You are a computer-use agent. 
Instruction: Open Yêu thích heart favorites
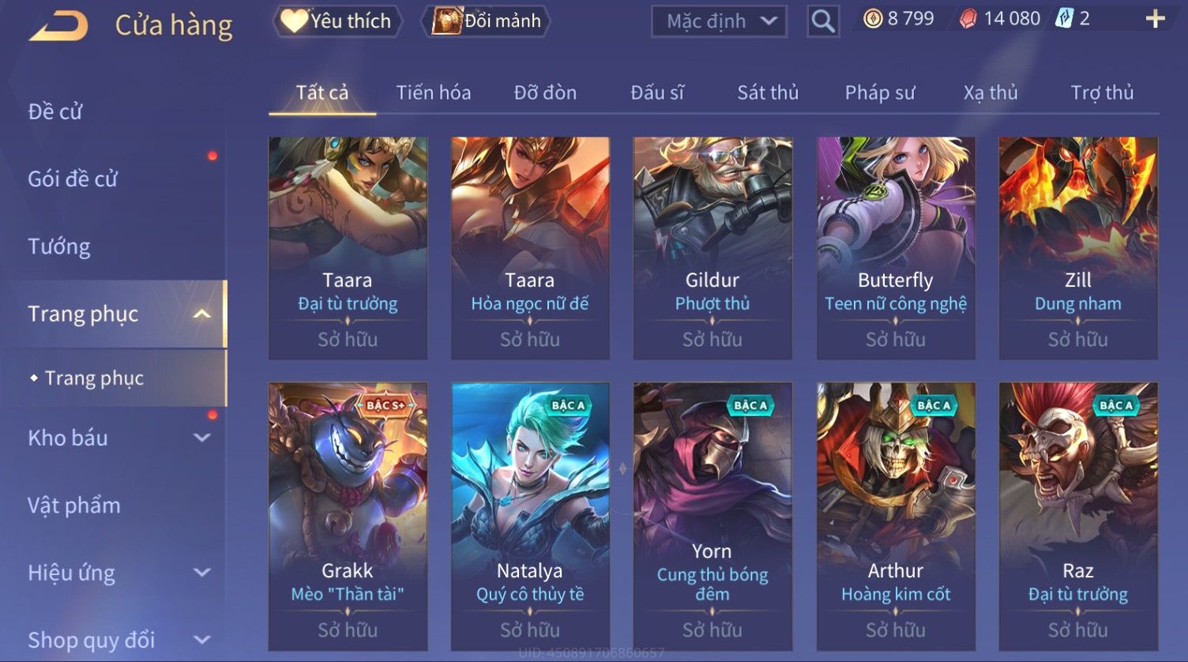337,21
